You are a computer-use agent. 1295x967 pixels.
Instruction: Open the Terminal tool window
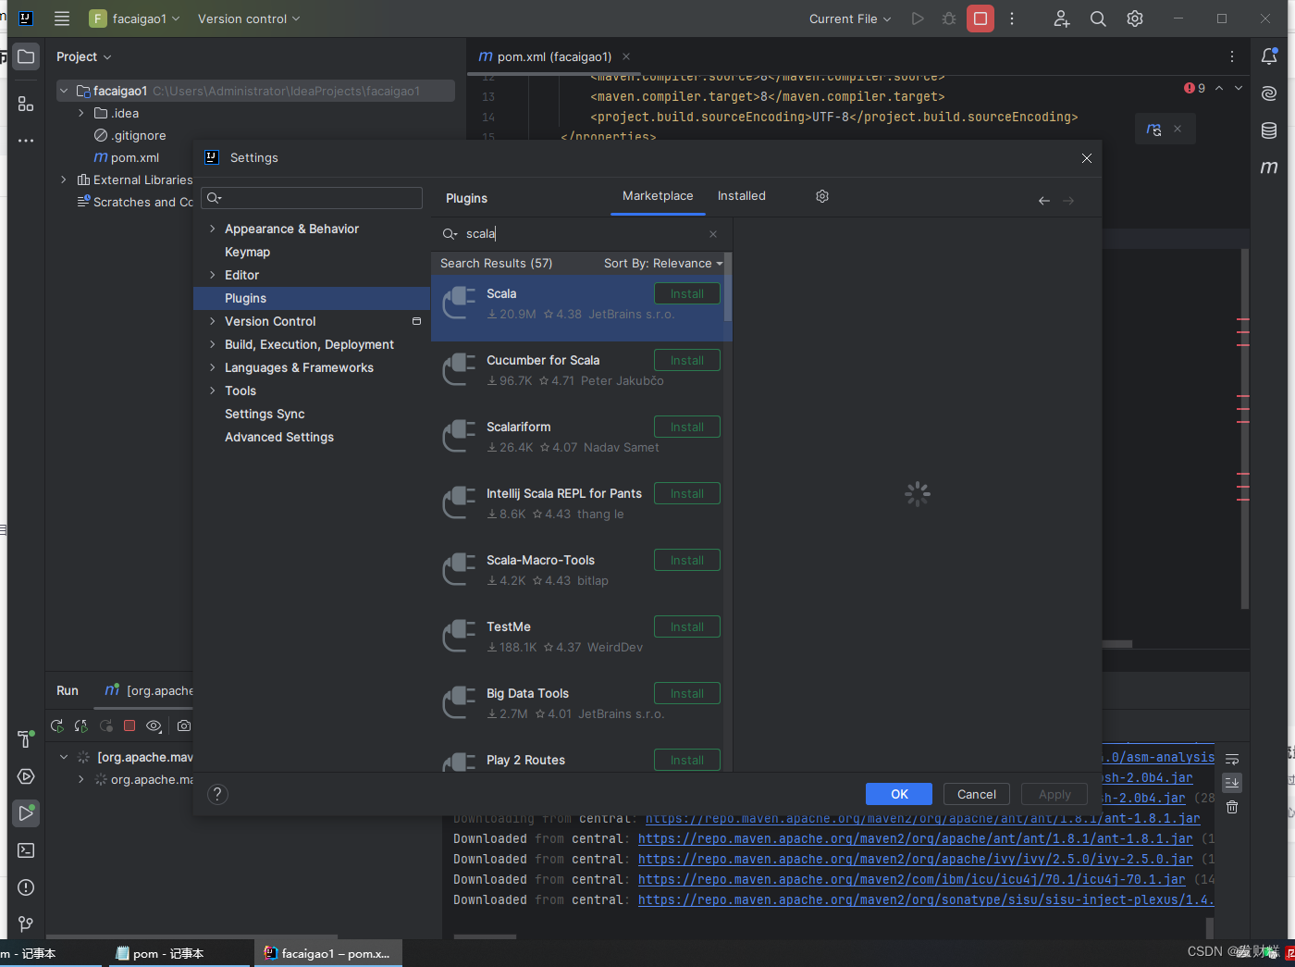coord(26,850)
